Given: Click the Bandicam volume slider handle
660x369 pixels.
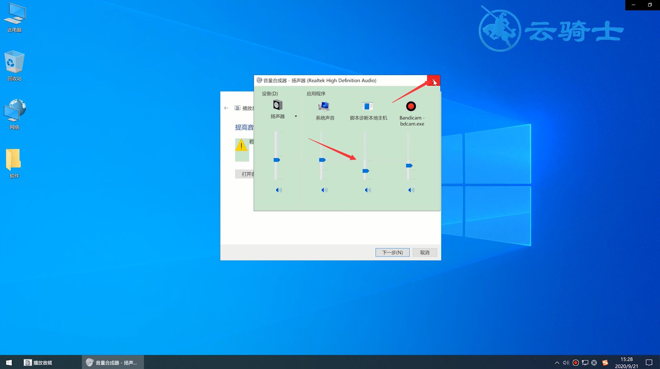Looking at the screenshot, I should [409, 165].
